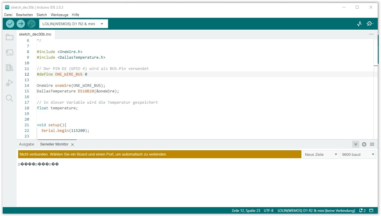The width and height of the screenshot is (381, 216).
Task: Select the sketch_dec30b.ino editor tab
Action: pyautogui.click(x=35, y=34)
